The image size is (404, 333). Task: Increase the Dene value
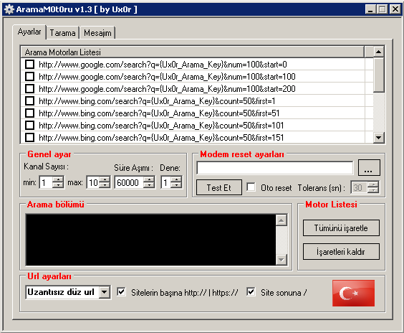click(x=176, y=179)
